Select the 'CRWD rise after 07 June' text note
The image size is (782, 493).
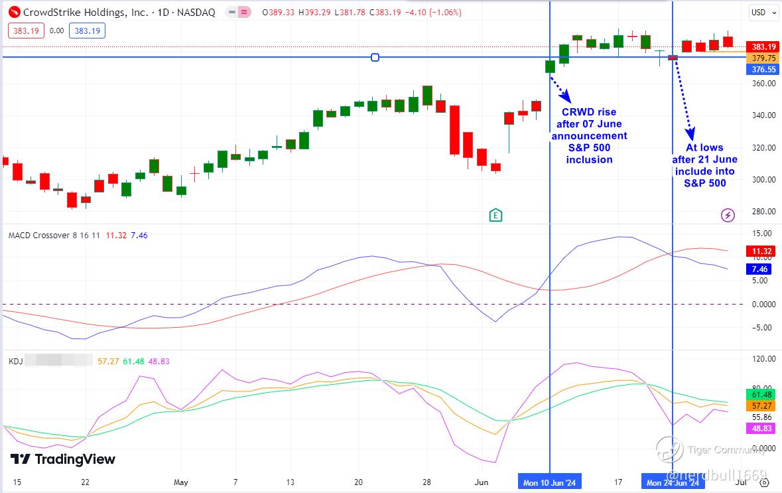point(589,136)
